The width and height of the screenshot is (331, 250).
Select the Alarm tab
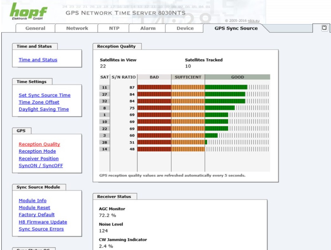pos(148,28)
